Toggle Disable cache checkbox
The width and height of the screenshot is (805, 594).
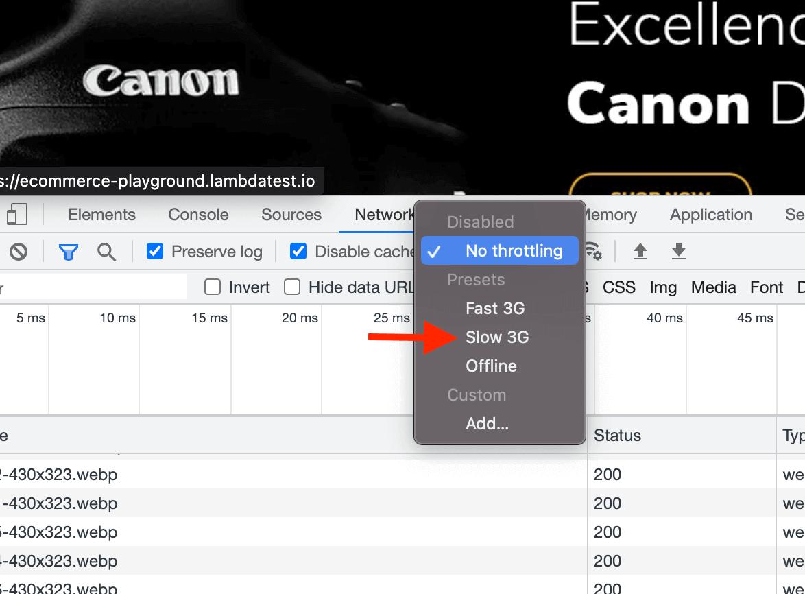click(x=298, y=252)
